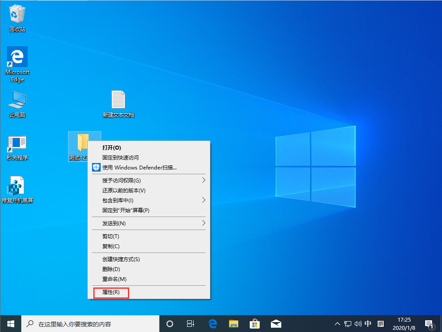Screen dimensions: 442x332
Task: Launch Microsoft Store from the taskbar
Action: [x=254, y=323]
